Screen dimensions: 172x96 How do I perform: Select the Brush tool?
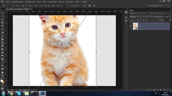(2, 36)
